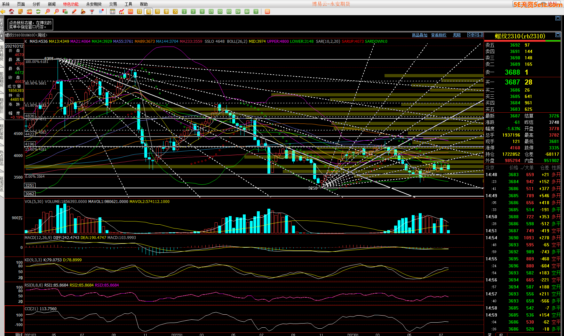Open the 交易 menu
564x336 pixels.
point(113,4)
